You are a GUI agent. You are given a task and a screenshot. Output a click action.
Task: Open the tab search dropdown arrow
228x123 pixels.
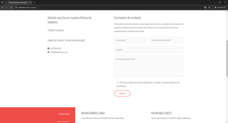tap(2, 3)
